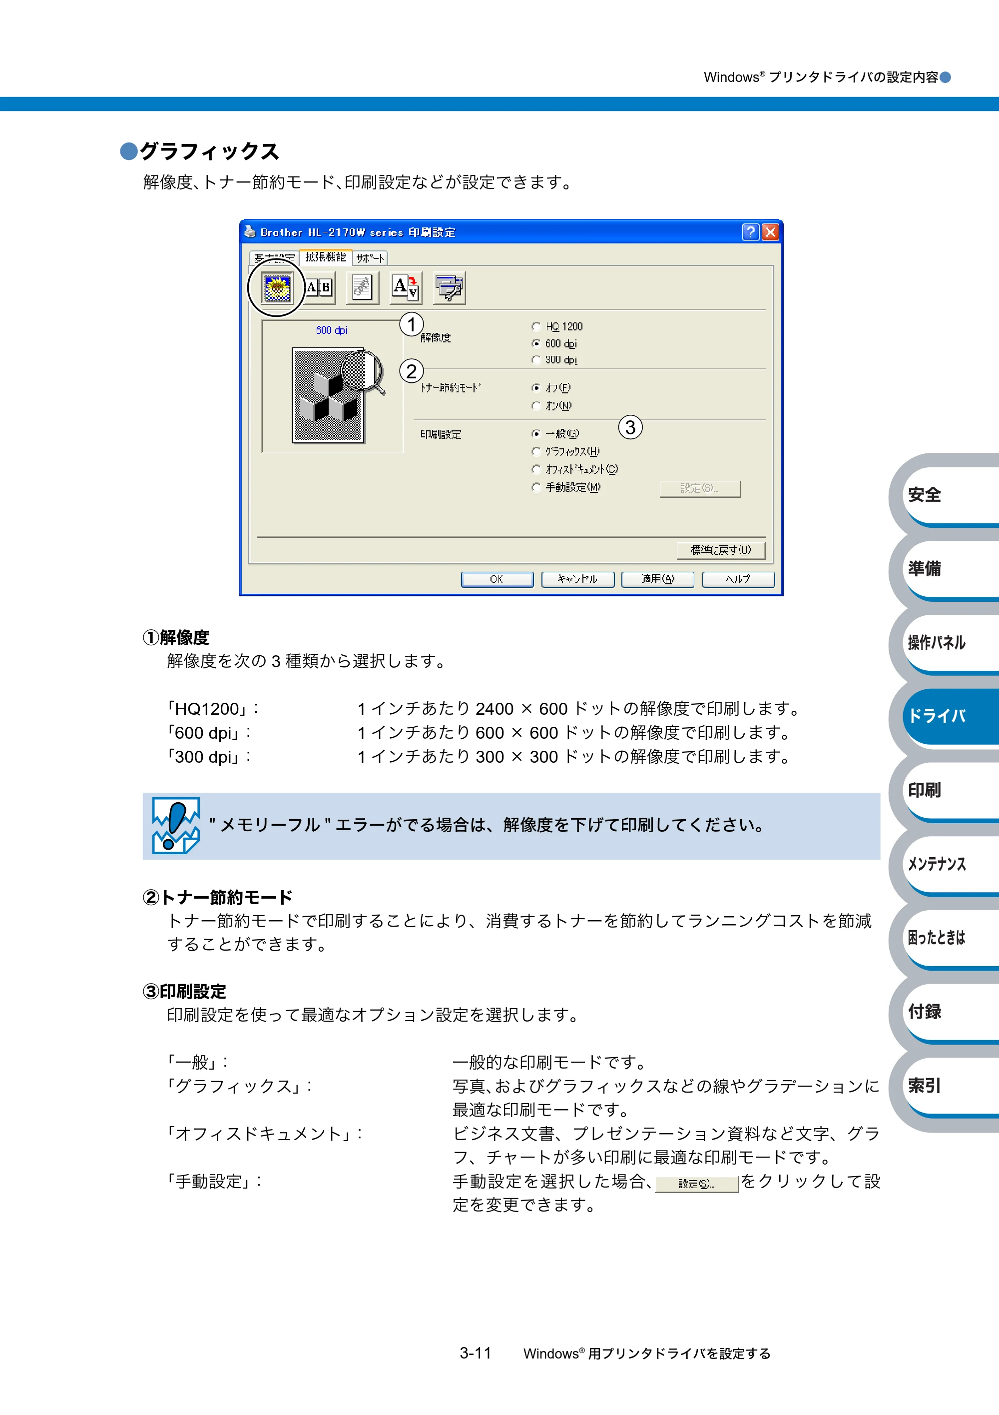Turn toner save mode on オン(N)

(x=536, y=405)
